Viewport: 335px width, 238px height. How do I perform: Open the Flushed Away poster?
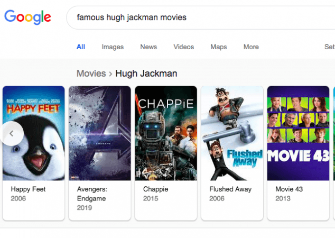pos(232,133)
